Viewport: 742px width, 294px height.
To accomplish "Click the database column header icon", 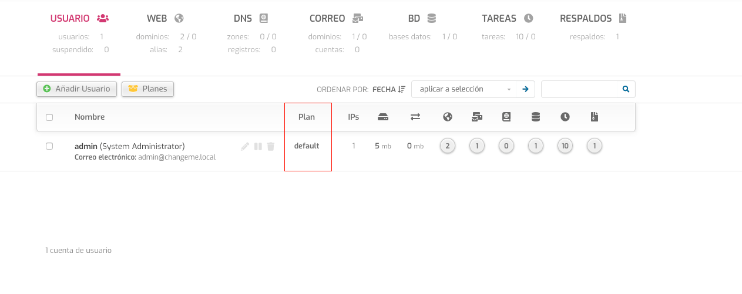I will point(536,117).
